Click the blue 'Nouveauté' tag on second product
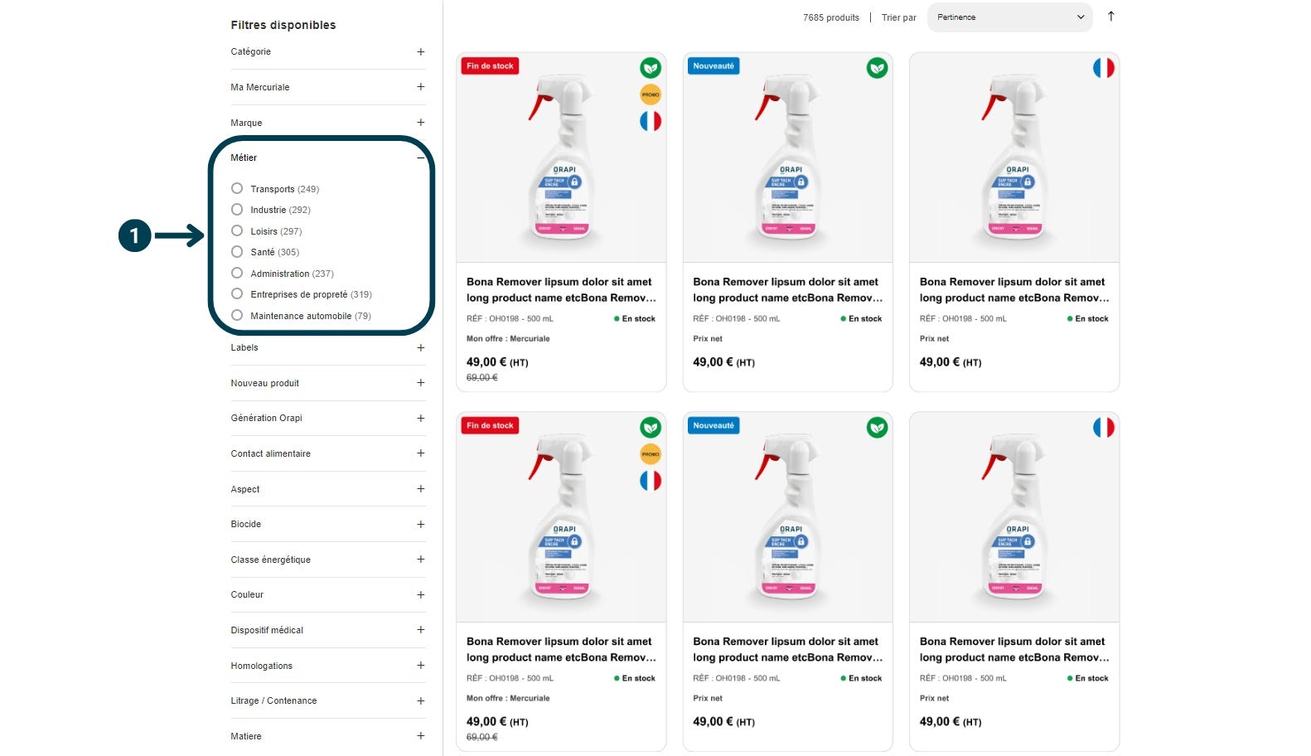This screenshot has height=756, width=1311. pyautogui.click(x=714, y=66)
